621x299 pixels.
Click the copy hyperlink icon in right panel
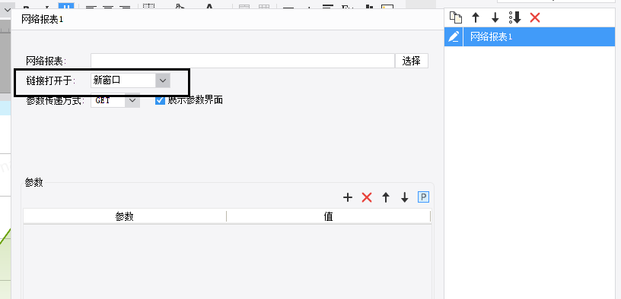pyautogui.click(x=456, y=17)
